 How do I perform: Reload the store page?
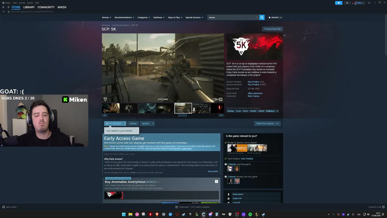pyautogui.click(x=4, y=12)
